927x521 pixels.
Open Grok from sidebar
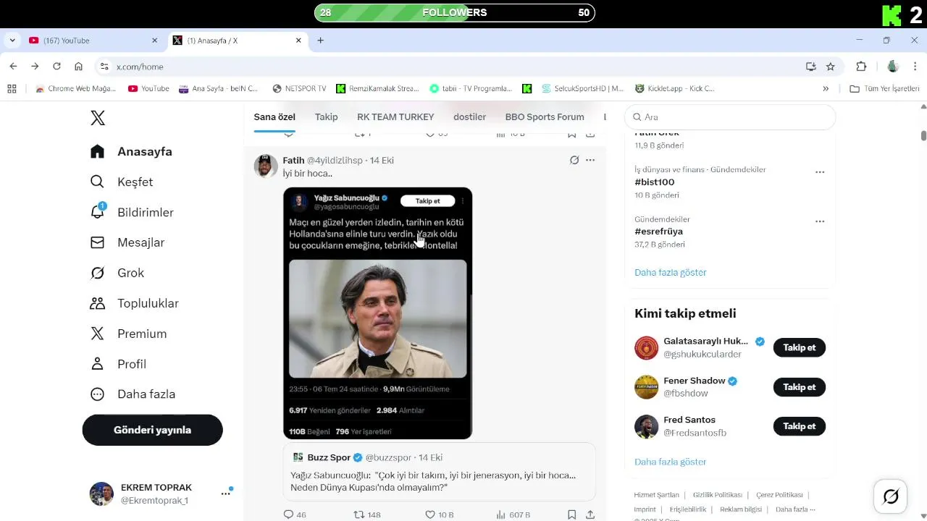(117, 273)
